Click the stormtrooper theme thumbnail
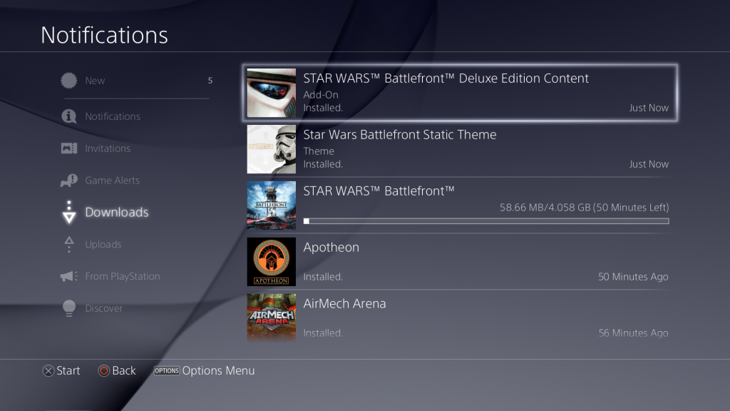 [272, 149]
